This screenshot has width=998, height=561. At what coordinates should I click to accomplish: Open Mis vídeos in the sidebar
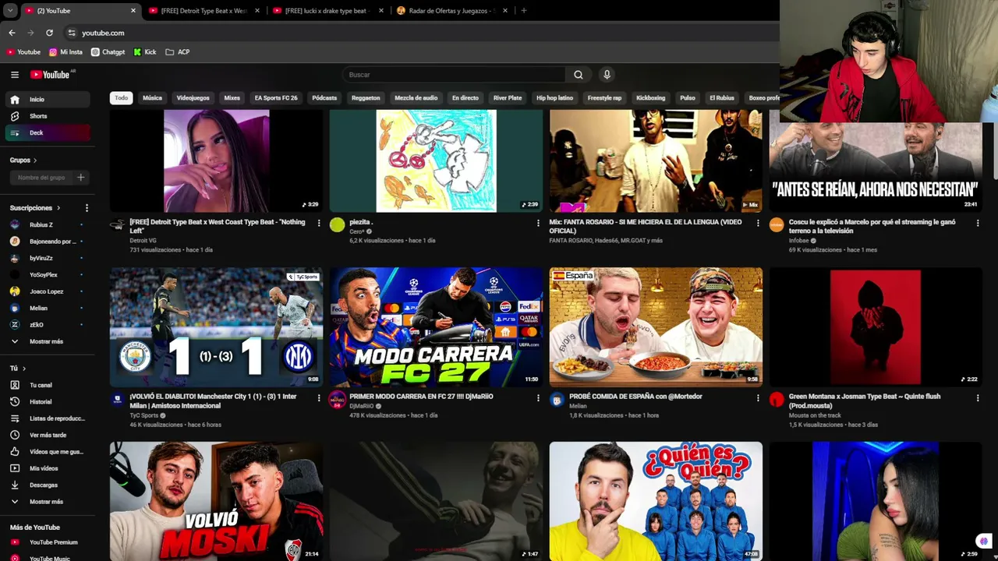pos(48,468)
